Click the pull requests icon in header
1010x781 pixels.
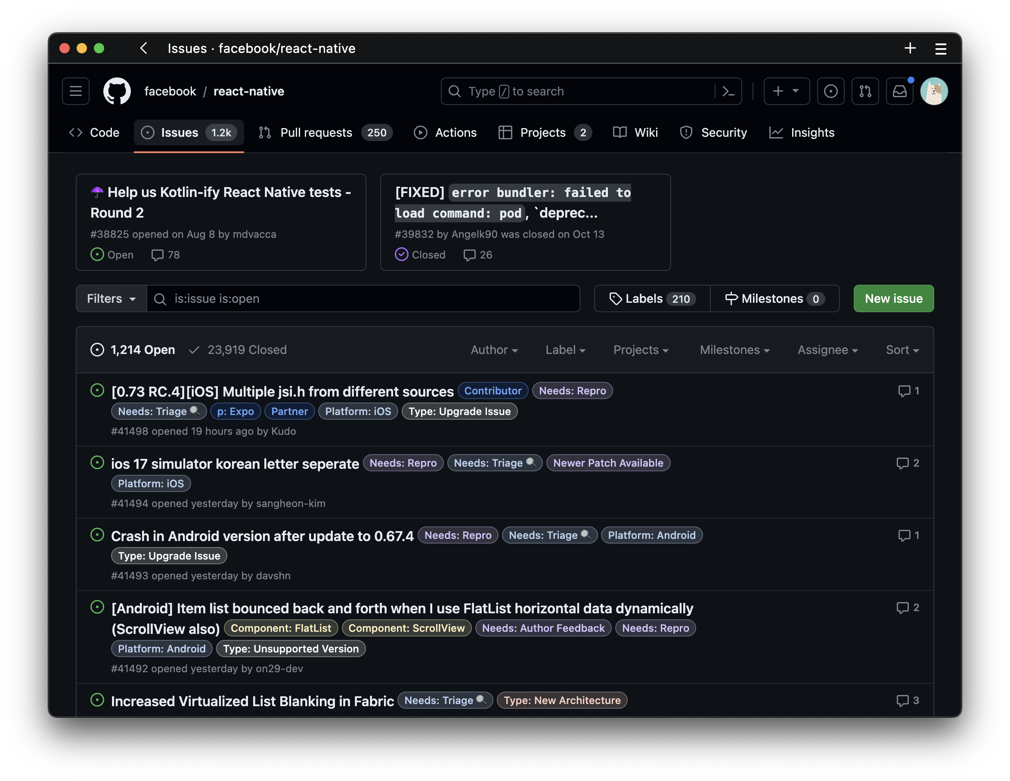[865, 92]
